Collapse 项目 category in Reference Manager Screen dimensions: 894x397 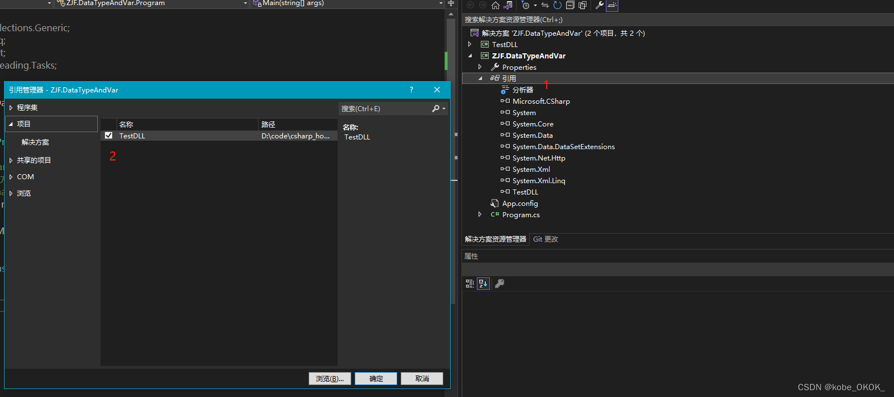tap(11, 124)
